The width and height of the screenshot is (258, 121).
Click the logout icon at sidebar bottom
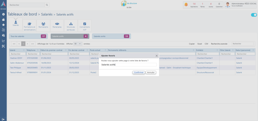coord(3,119)
